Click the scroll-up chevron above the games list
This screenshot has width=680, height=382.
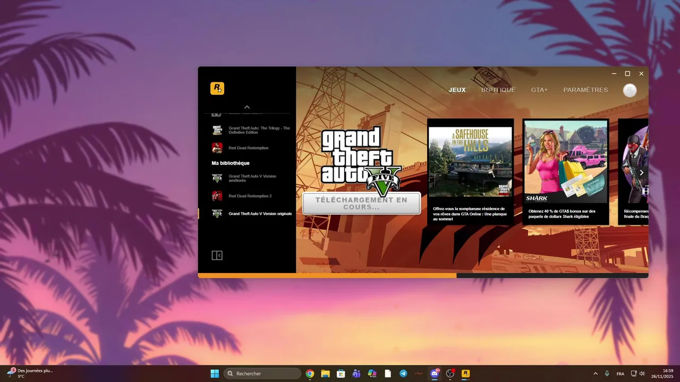click(247, 107)
